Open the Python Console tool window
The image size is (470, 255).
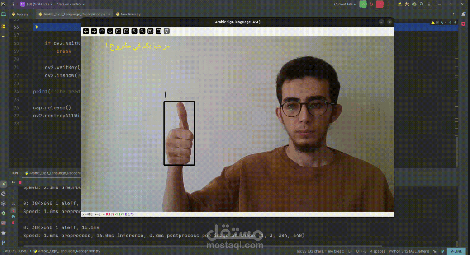point(4,194)
